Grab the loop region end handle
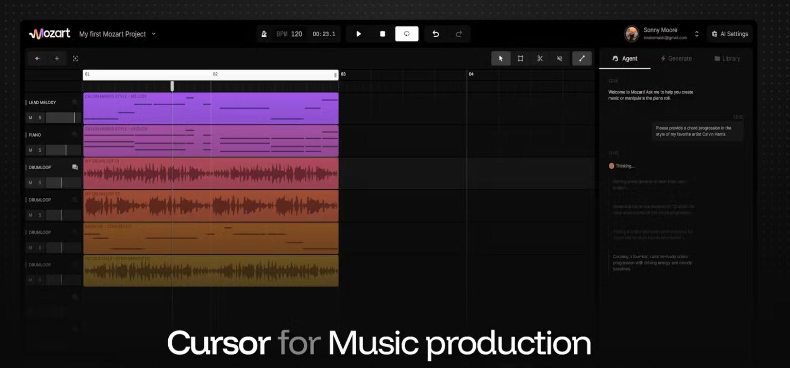This screenshot has width=790, height=368. pyautogui.click(x=336, y=75)
